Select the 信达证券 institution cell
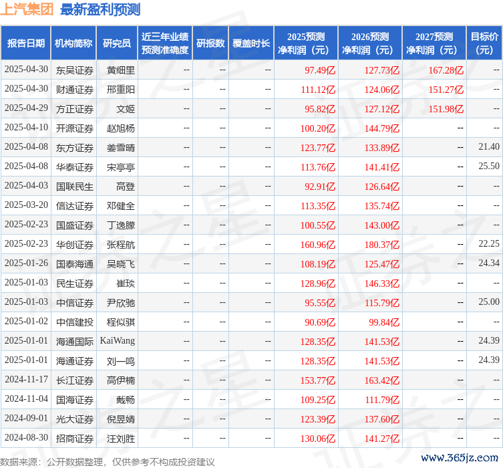The image size is (503, 468). (x=74, y=206)
